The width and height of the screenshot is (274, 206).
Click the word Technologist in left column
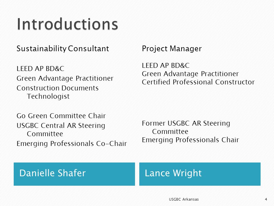pos(48,96)
